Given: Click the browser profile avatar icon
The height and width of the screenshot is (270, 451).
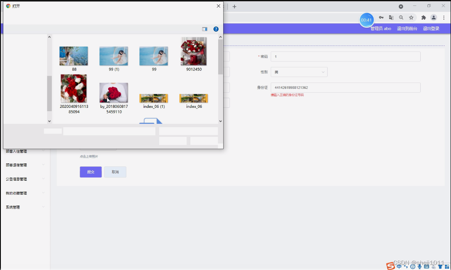Looking at the screenshot, I should tap(433, 18).
